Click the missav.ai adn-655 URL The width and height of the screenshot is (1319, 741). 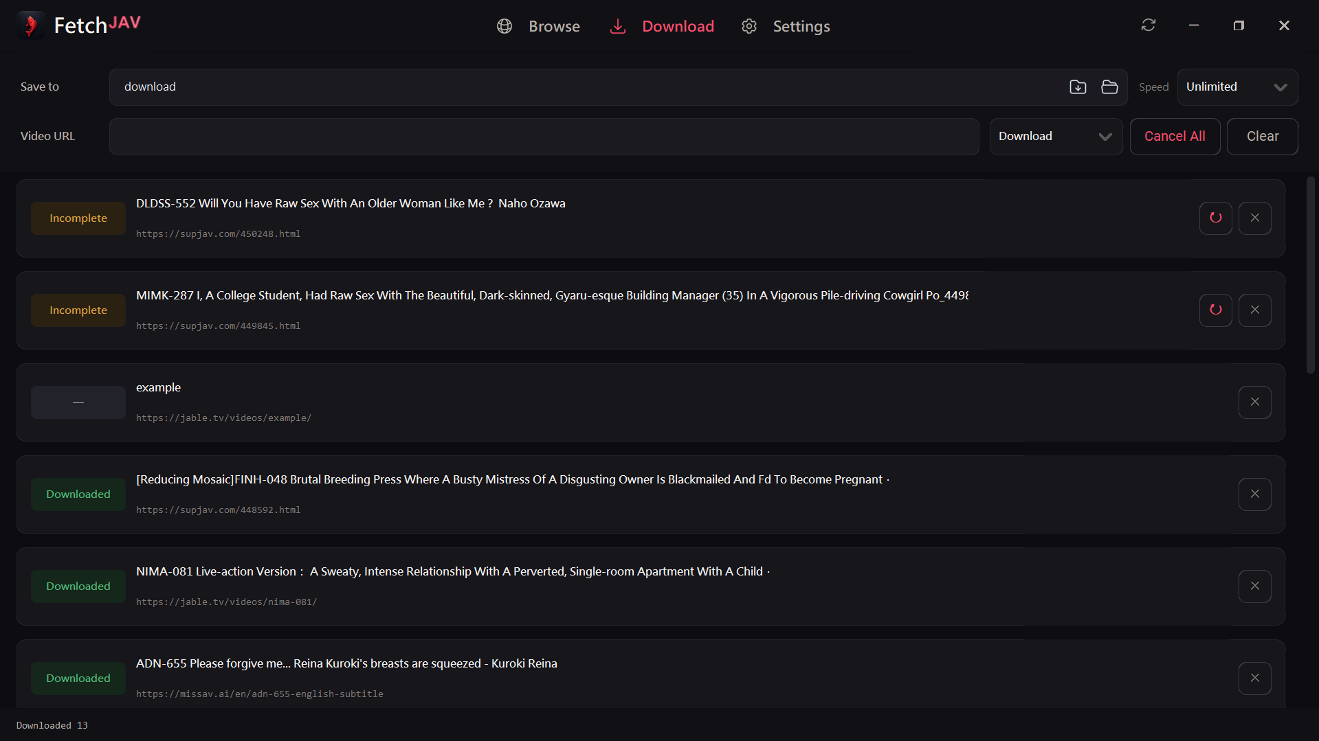(259, 694)
